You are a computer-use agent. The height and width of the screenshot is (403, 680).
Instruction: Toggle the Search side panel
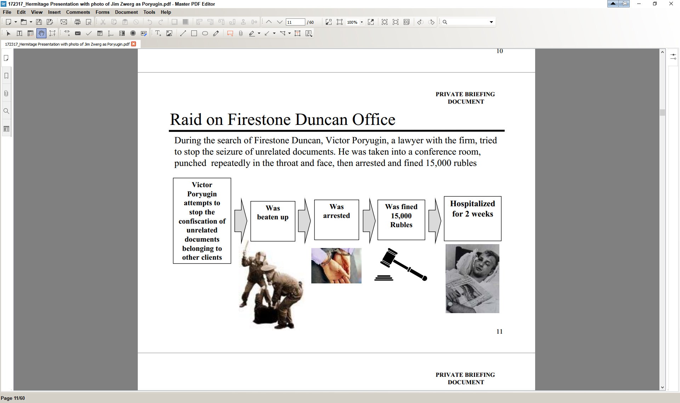point(6,111)
